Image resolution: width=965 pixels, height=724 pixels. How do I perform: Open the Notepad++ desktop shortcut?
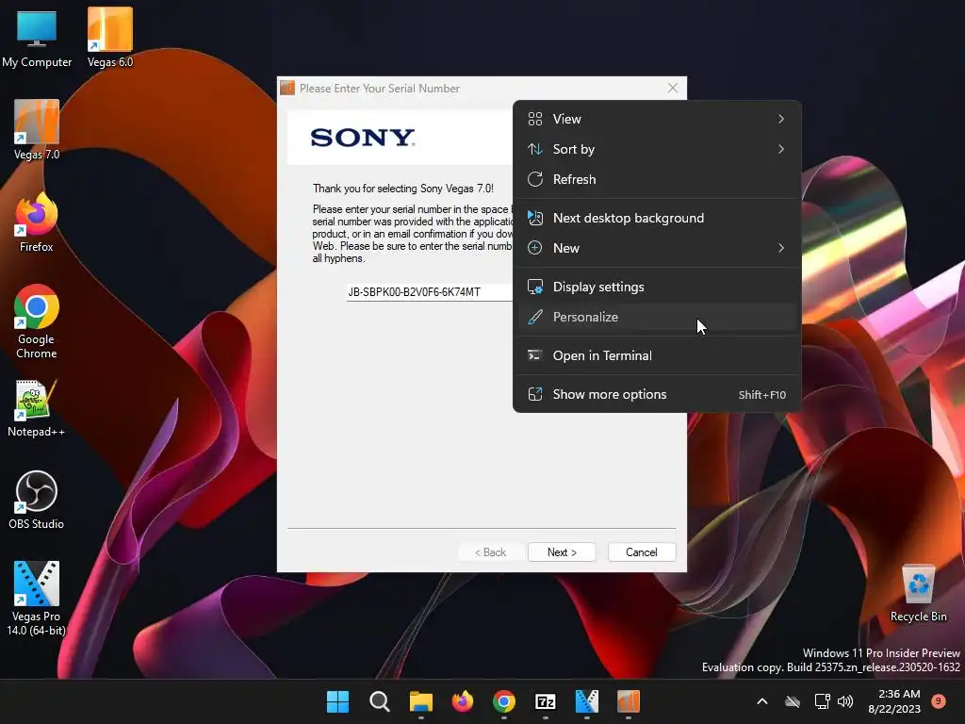point(37,408)
